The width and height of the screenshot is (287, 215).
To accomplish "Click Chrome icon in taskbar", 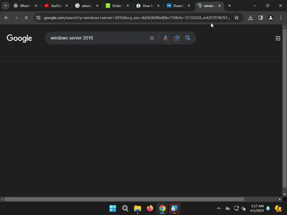I will (x=162, y=208).
